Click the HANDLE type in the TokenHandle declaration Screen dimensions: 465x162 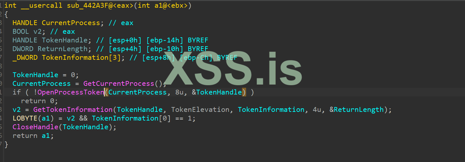(25, 40)
